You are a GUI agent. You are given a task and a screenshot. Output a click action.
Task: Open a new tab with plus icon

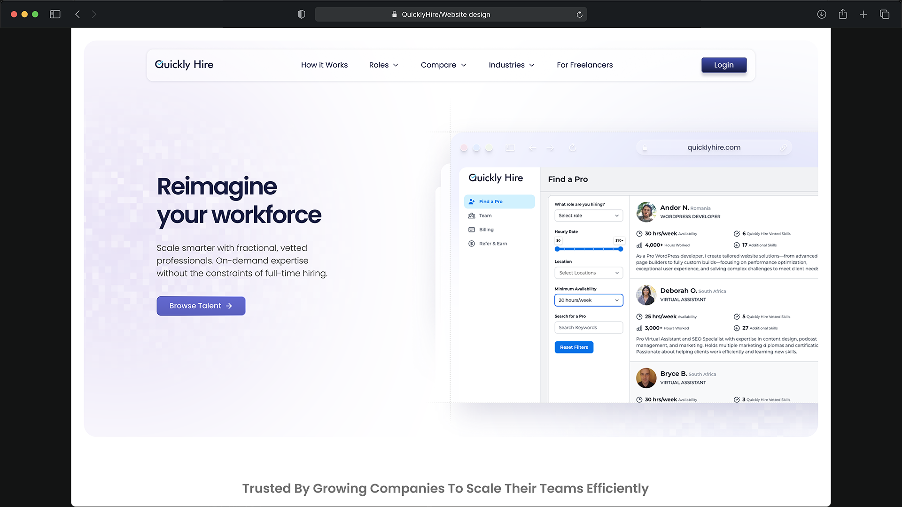point(863,14)
